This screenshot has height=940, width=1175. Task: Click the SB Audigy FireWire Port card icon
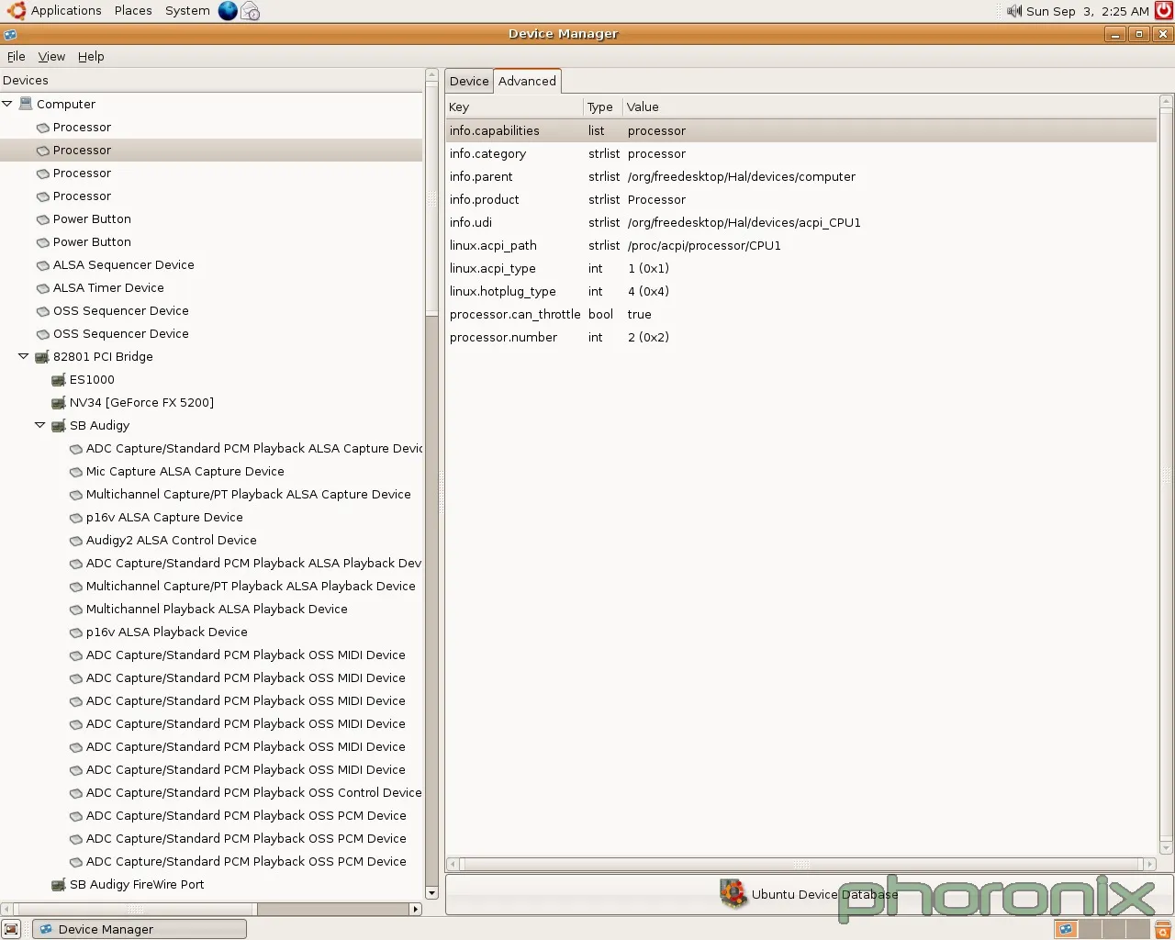pyautogui.click(x=59, y=885)
